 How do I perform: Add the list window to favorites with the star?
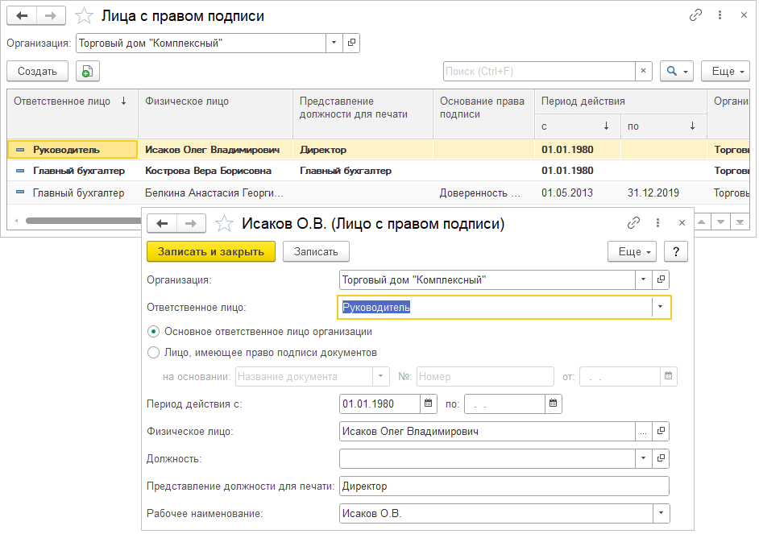coord(85,16)
